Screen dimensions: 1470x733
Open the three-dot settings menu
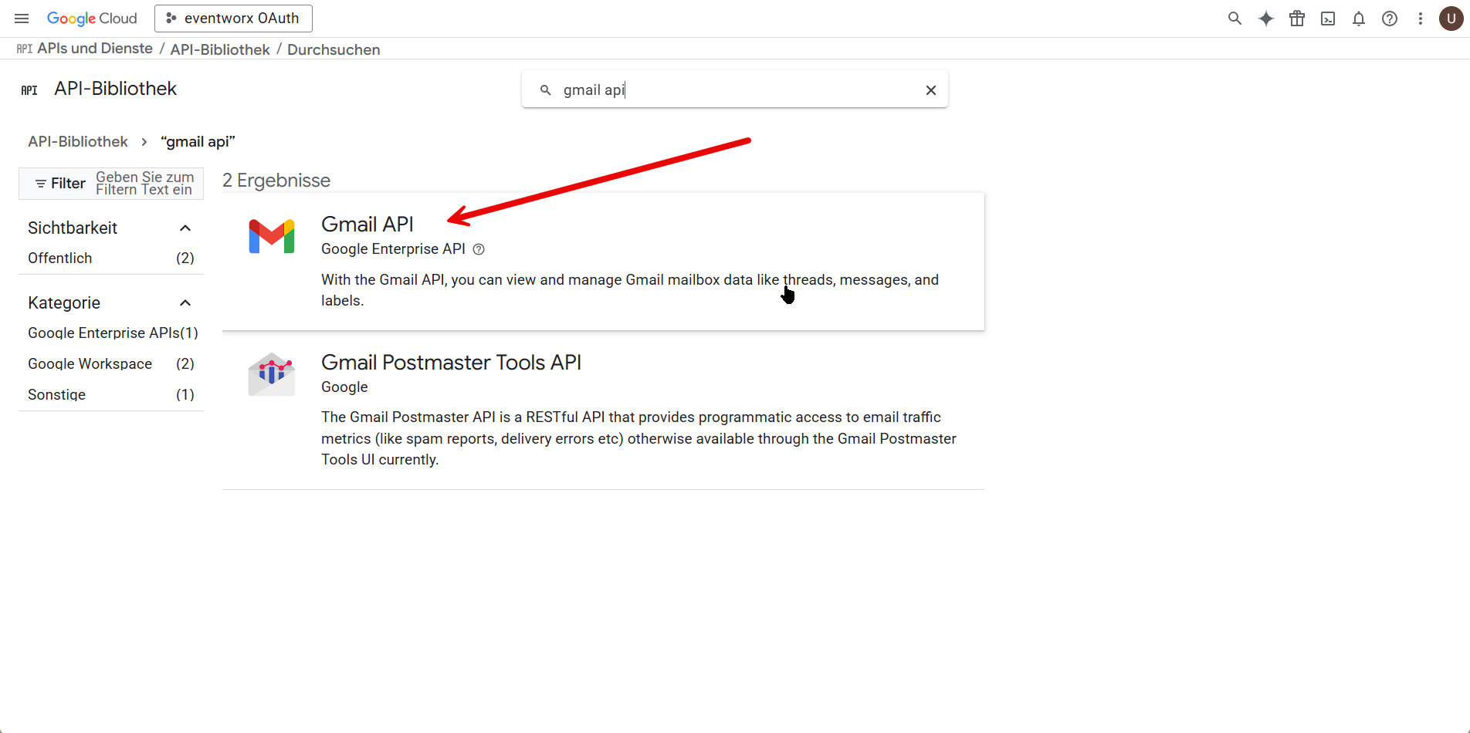pos(1421,19)
